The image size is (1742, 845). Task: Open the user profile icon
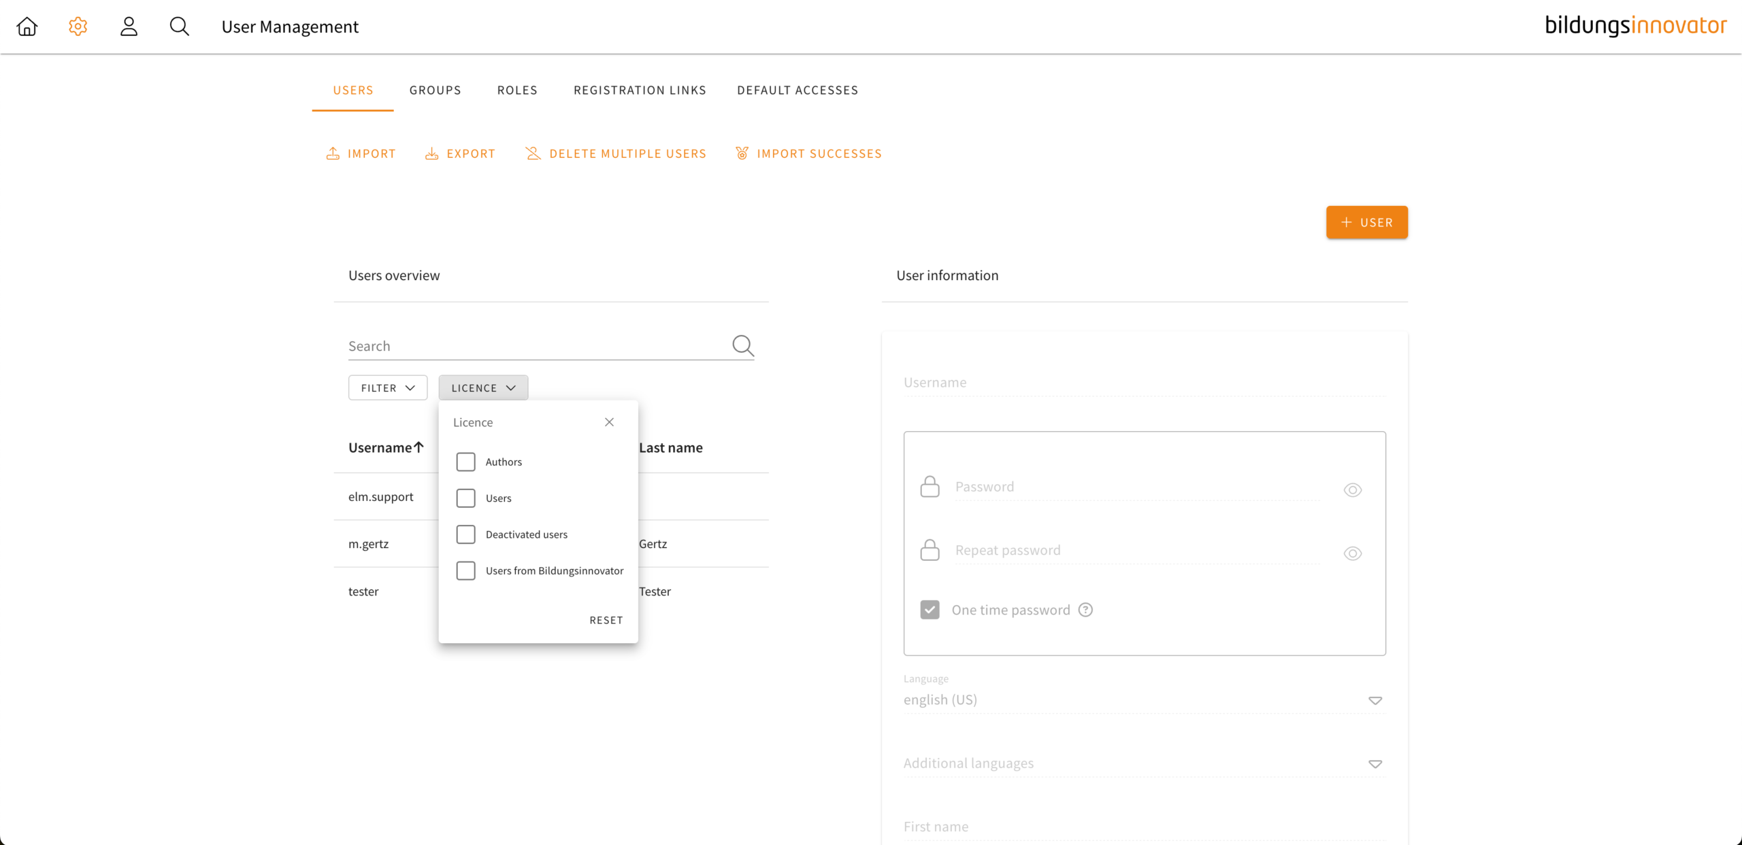(128, 26)
